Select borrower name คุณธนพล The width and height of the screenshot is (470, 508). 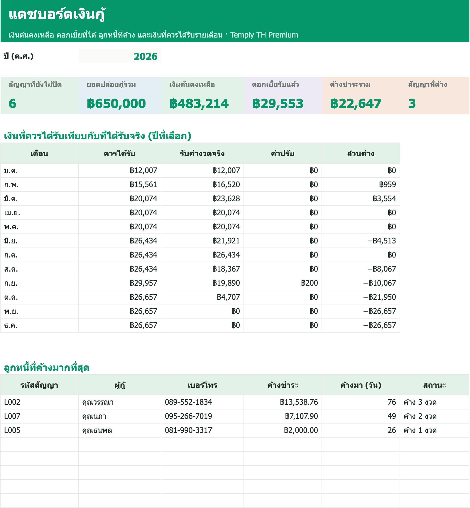(120, 430)
